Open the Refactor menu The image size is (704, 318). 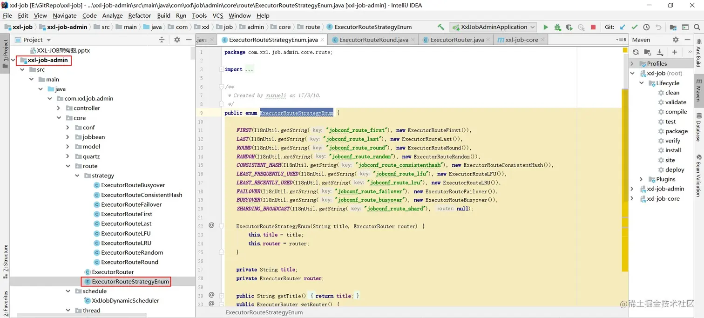coord(140,15)
